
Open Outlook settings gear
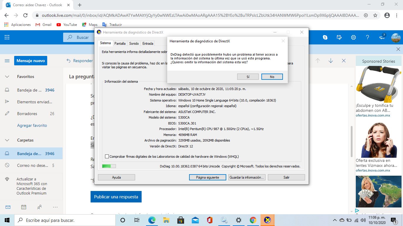coord(353,37)
